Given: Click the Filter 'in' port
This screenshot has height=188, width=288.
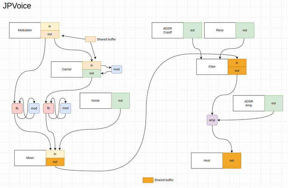Looking at the screenshot, I should click(237, 63).
